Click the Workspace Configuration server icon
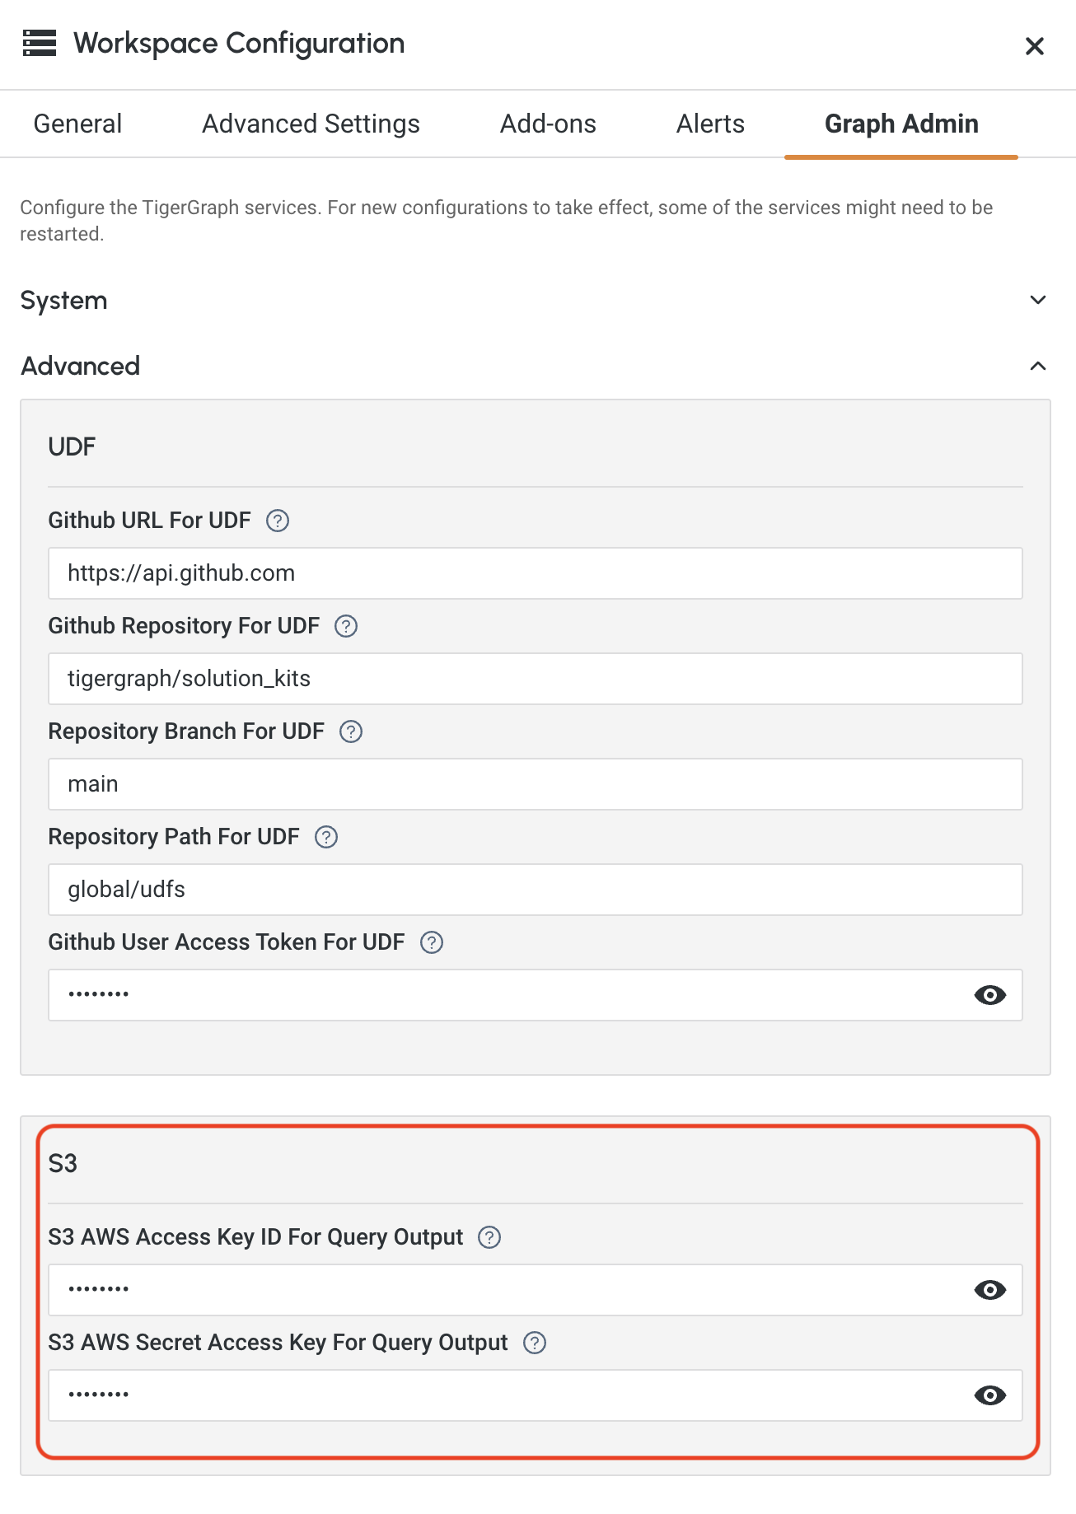 point(40,43)
